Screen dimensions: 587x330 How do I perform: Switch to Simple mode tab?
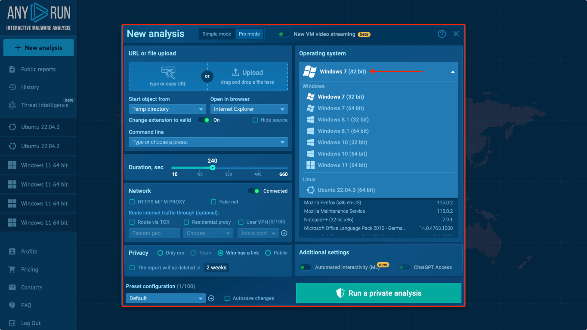coord(217,34)
